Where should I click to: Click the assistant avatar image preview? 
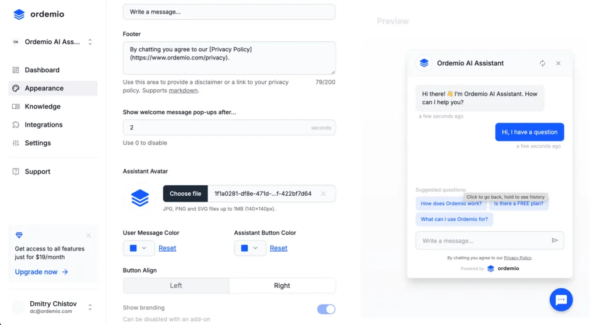point(140,198)
